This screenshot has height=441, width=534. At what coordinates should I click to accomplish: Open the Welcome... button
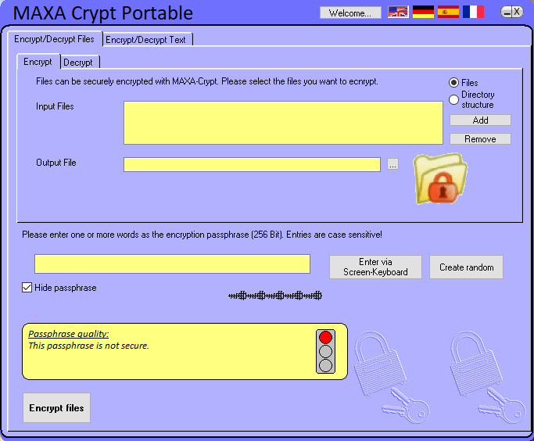[350, 13]
